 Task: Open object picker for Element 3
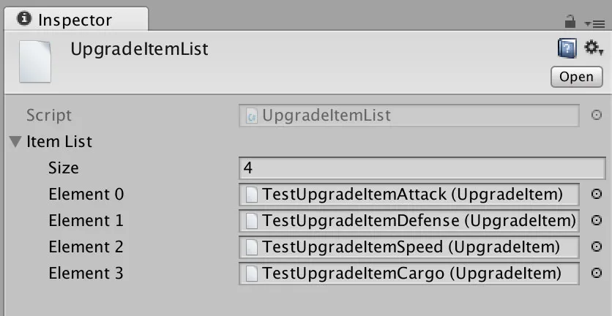pos(597,273)
